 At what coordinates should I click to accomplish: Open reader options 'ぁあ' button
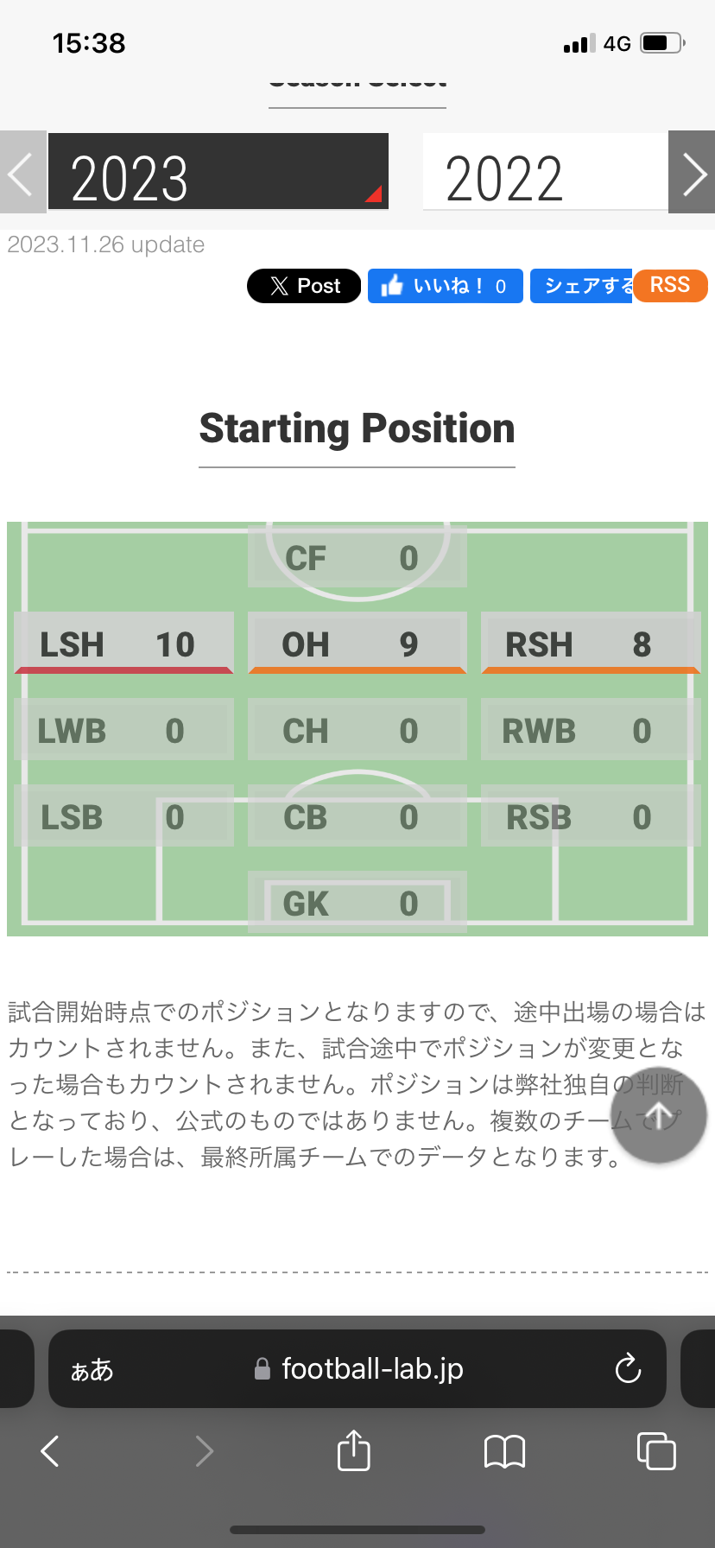pyautogui.click(x=92, y=1369)
